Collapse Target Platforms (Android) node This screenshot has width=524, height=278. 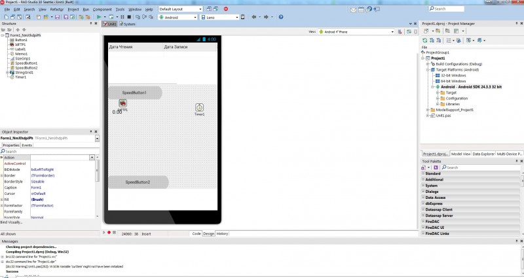point(428,70)
